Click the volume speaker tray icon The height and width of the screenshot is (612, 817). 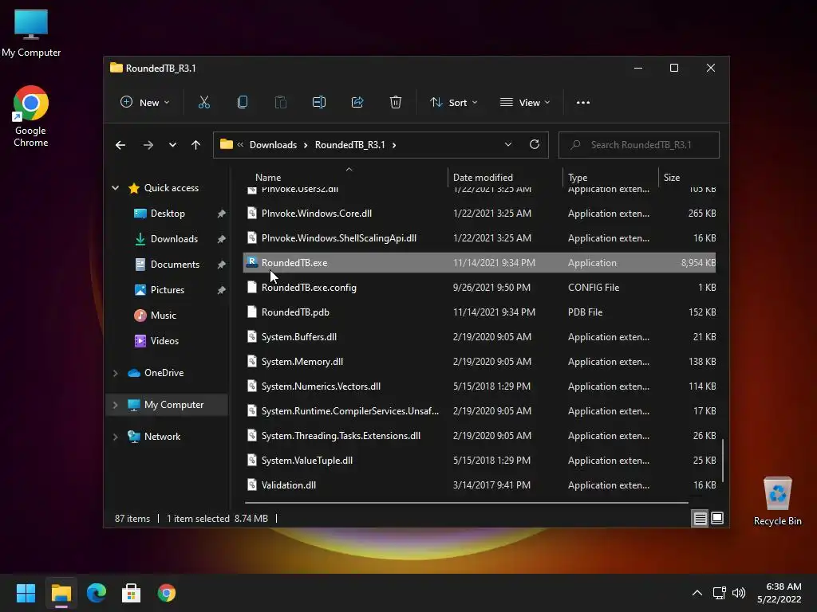coord(738,593)
